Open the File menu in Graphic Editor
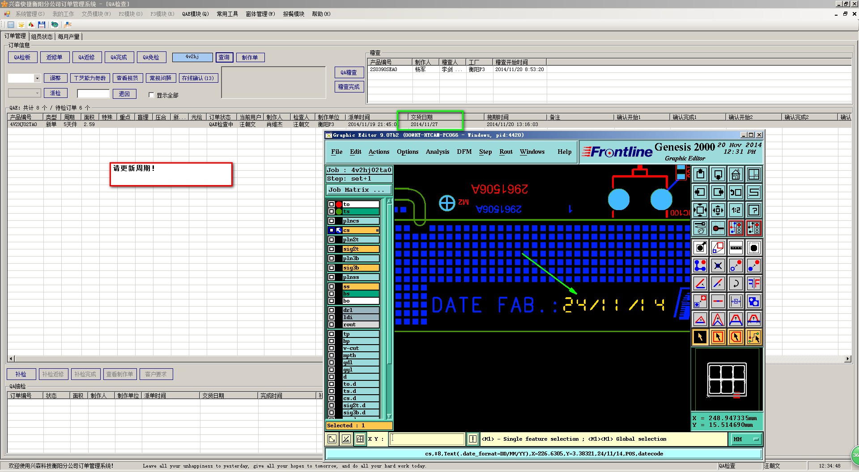859x472 pixels. (336, 152)
